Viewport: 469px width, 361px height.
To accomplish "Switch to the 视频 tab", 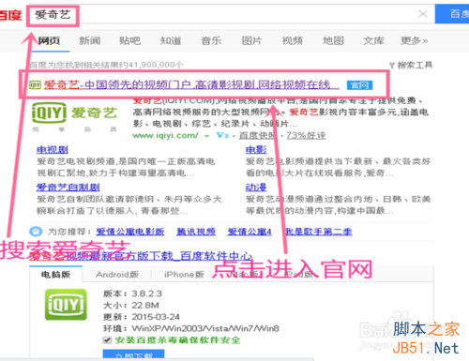I will [x=293, y=40].
